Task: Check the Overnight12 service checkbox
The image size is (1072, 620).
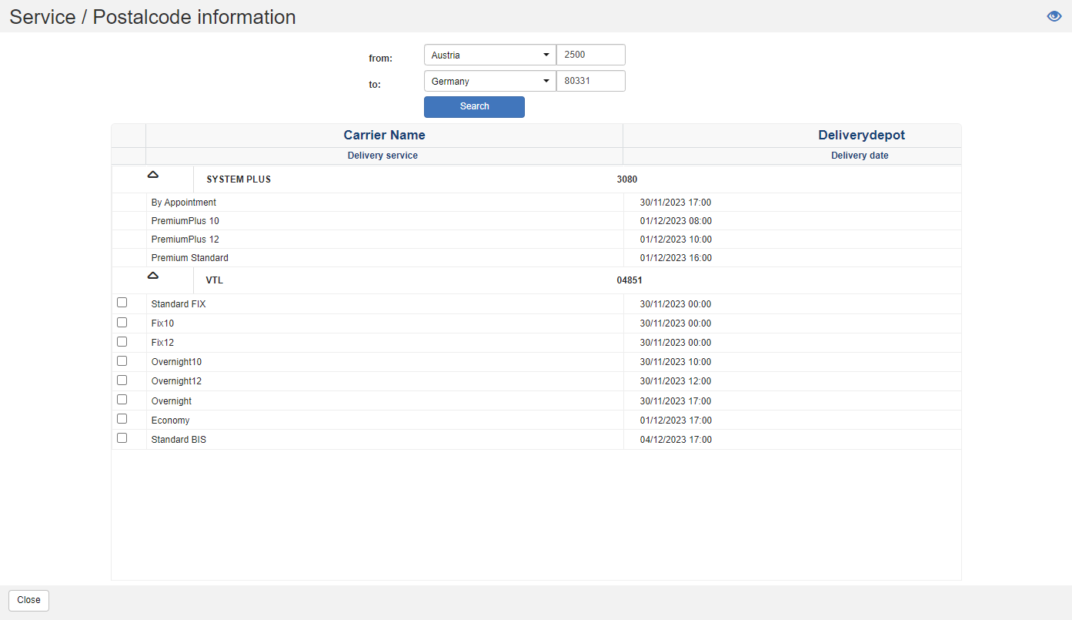Action: click(122, 380)
